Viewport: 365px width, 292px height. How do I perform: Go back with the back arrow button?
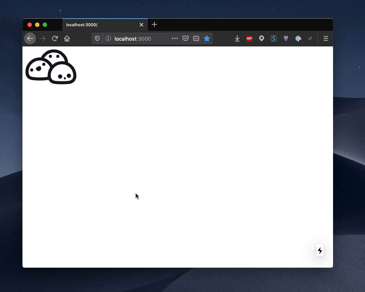[30, 38]
